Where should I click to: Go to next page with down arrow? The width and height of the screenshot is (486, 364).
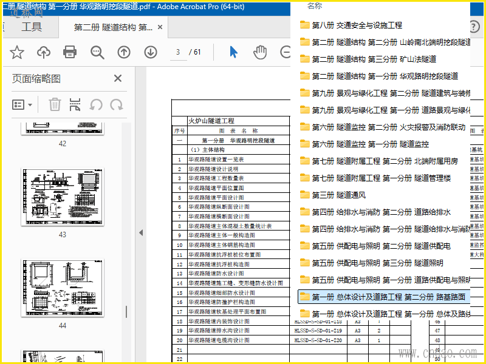click(x=151, y=52)
